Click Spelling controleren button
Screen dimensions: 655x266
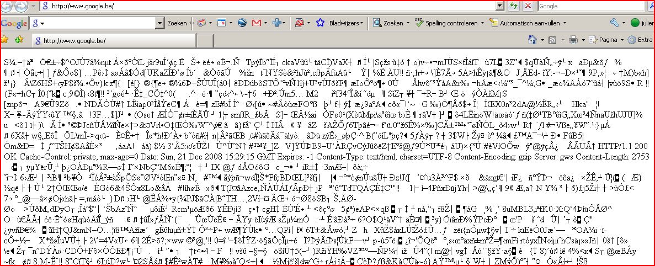coord(446,23)
